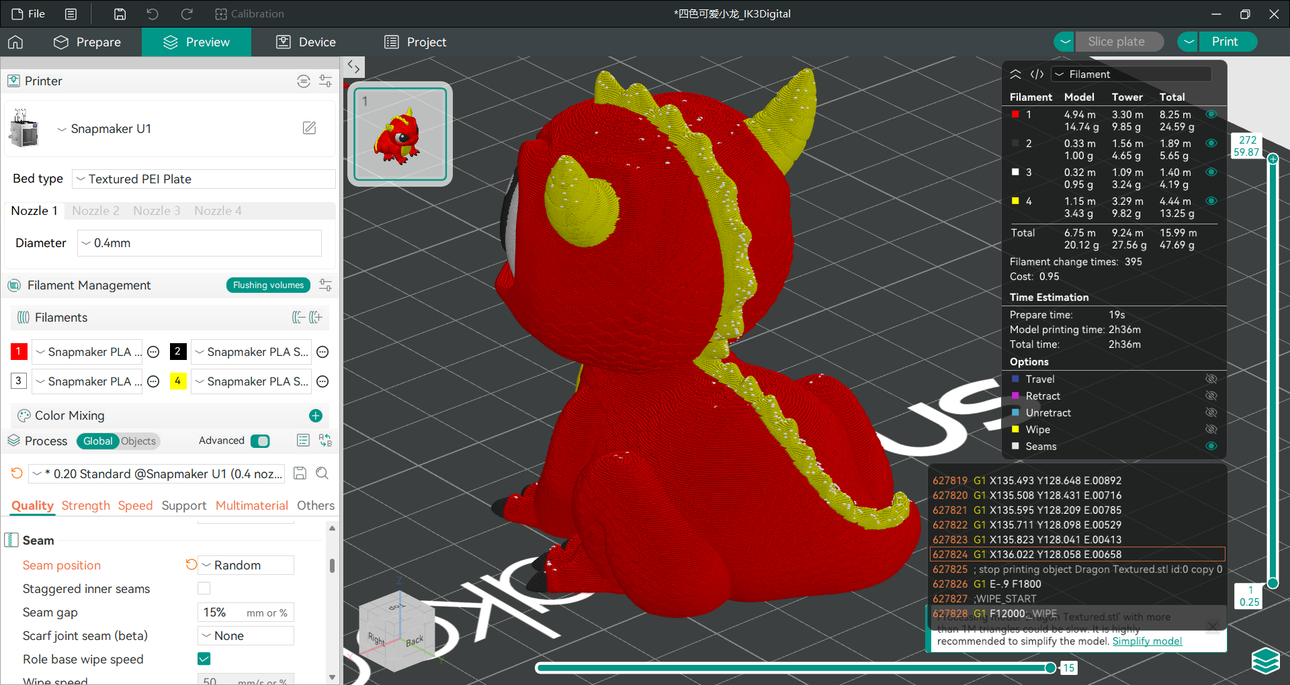The image size is (1290, 685).
Task: Show Retract points in preview
Action: tap(1211, 396)
